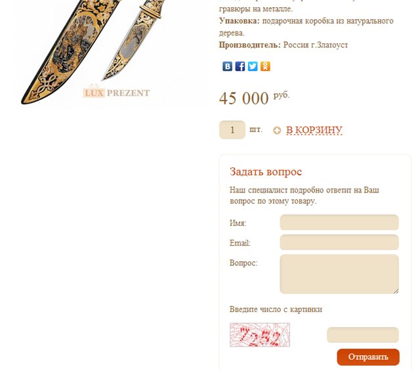Submit the question with the Отправить button
The image size is (420, 371).
(x=368, y=357)
